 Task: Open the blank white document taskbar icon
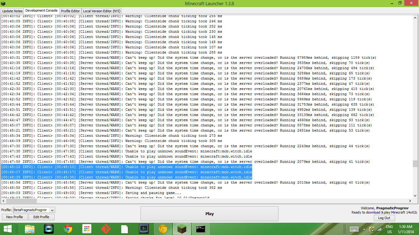pyautogui.click(x=125, y=229)
